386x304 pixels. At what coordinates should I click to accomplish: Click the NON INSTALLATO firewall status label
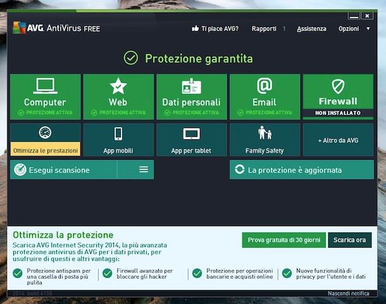tap(338, 113)
